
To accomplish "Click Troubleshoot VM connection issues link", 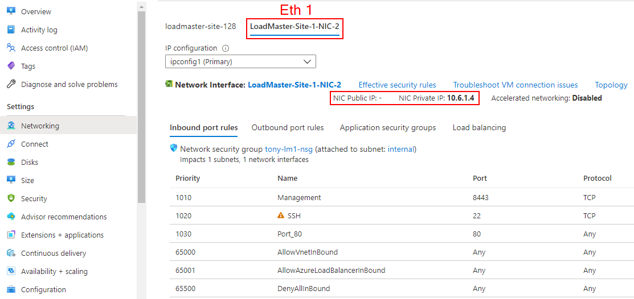I will 516,85.
